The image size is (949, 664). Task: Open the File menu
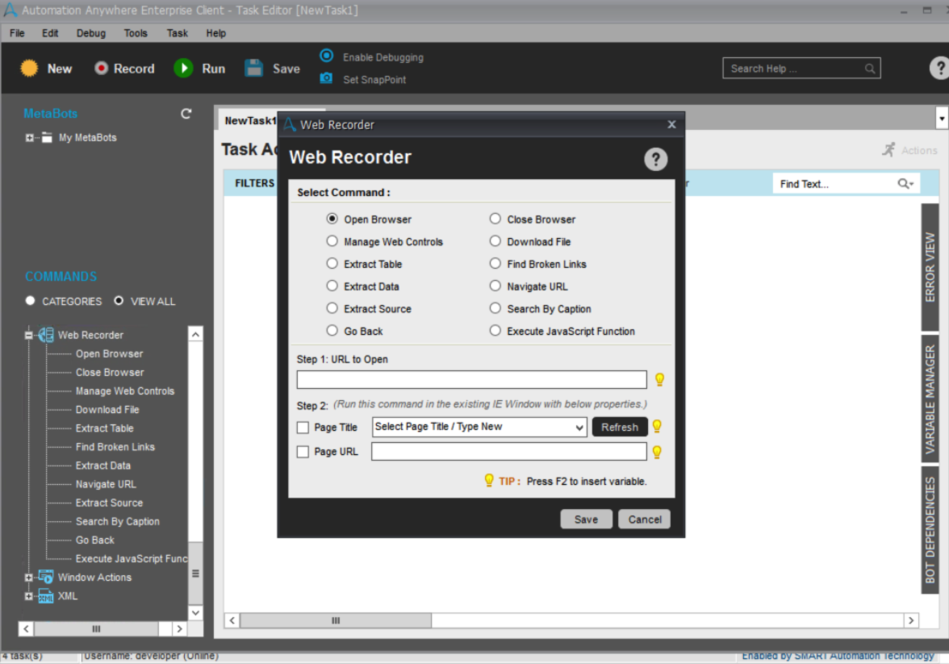pos(17,33)
